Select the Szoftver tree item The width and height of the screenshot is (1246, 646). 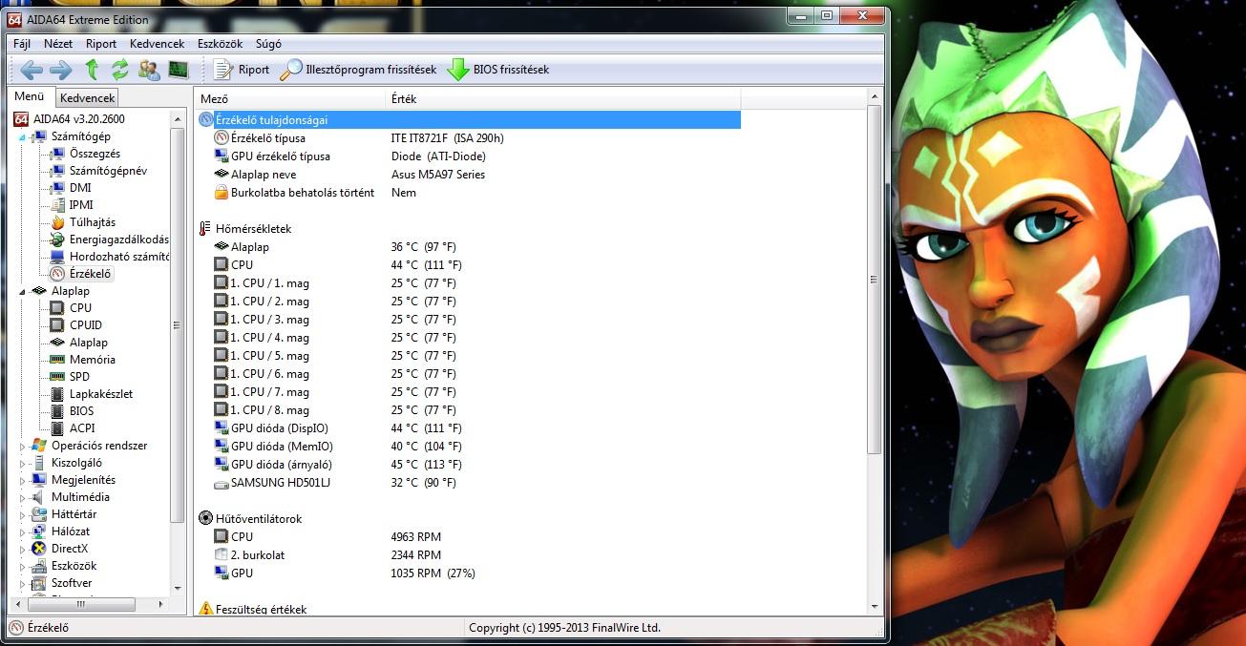[x=72, y=583]
